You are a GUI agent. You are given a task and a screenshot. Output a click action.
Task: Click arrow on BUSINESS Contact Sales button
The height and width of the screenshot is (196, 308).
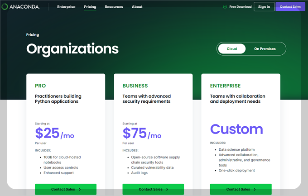[167, 189]
